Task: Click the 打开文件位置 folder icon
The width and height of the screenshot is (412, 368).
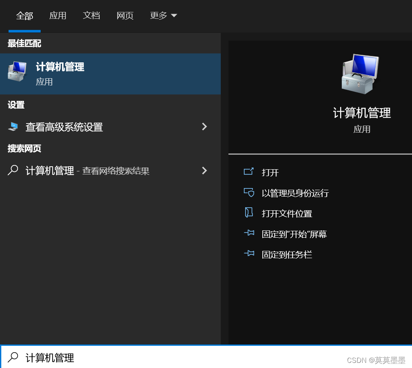Action: [249, 213]
